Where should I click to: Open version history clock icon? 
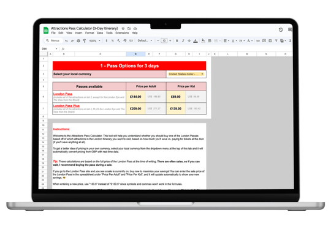pos(281,30)
